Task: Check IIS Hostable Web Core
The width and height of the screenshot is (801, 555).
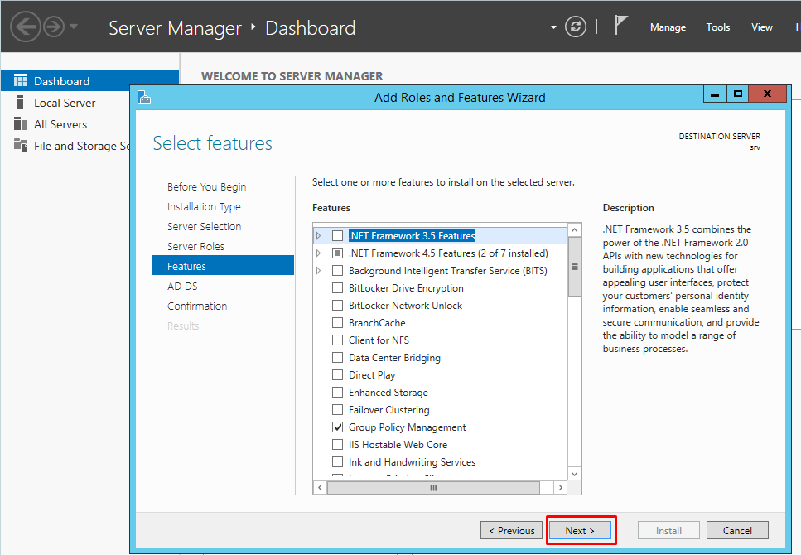Action: point(337,444)
